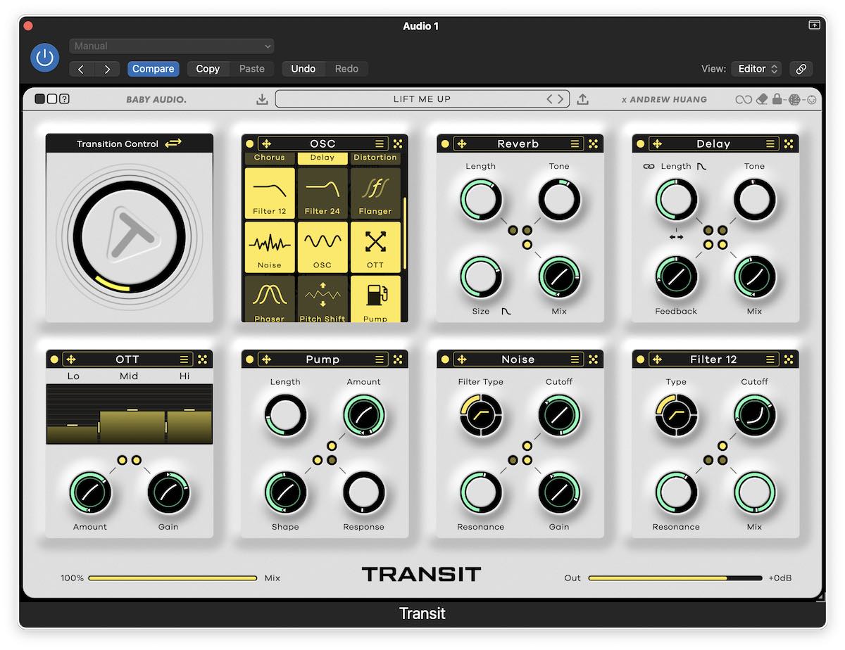
Task: Click the curve icon beside Delay Length
Action: coord(702,167)
